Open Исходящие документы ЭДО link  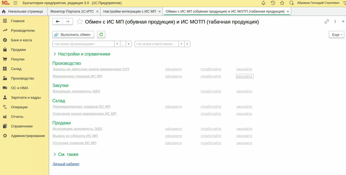pos(77,129)
